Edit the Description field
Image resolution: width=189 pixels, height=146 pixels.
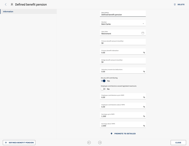tap(123, 14)
